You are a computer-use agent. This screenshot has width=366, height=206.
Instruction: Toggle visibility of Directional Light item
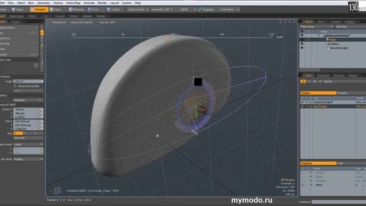tap(301, 48)
